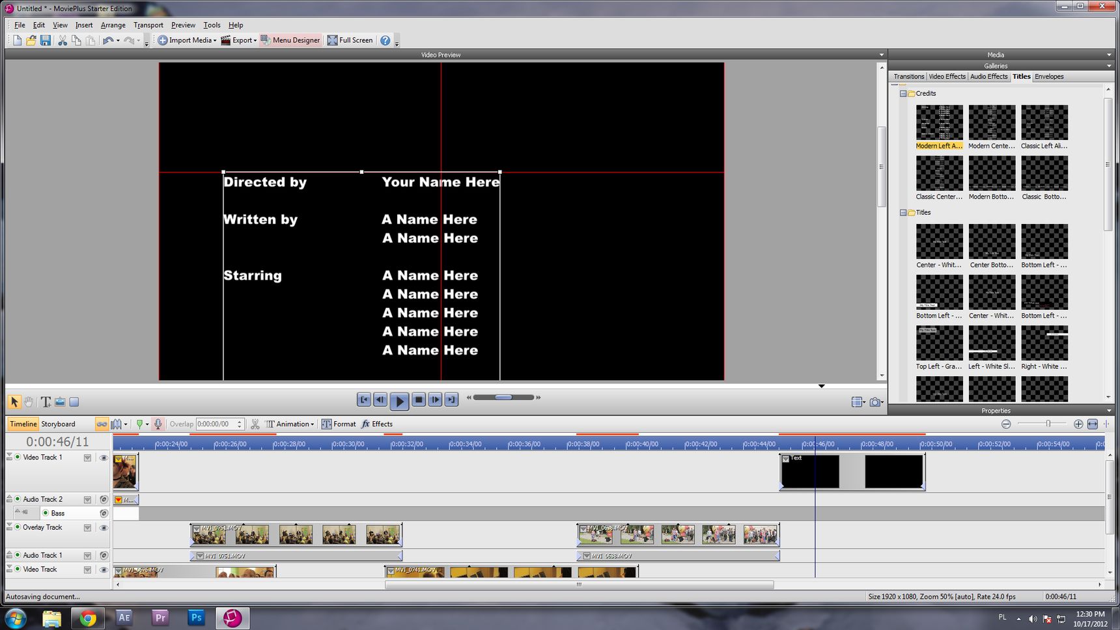This screenshot has height=630, width=1120.
Task: Click the Full Screen button
Action: 350,40
